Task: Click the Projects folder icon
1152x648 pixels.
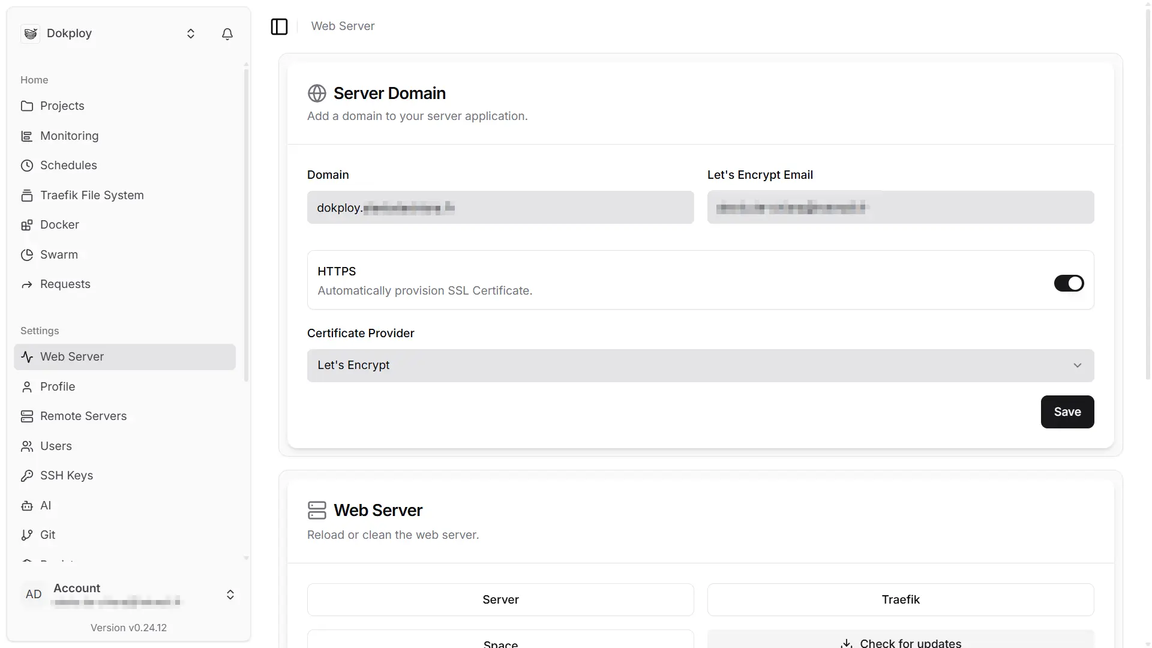Action: coord(27,106)
